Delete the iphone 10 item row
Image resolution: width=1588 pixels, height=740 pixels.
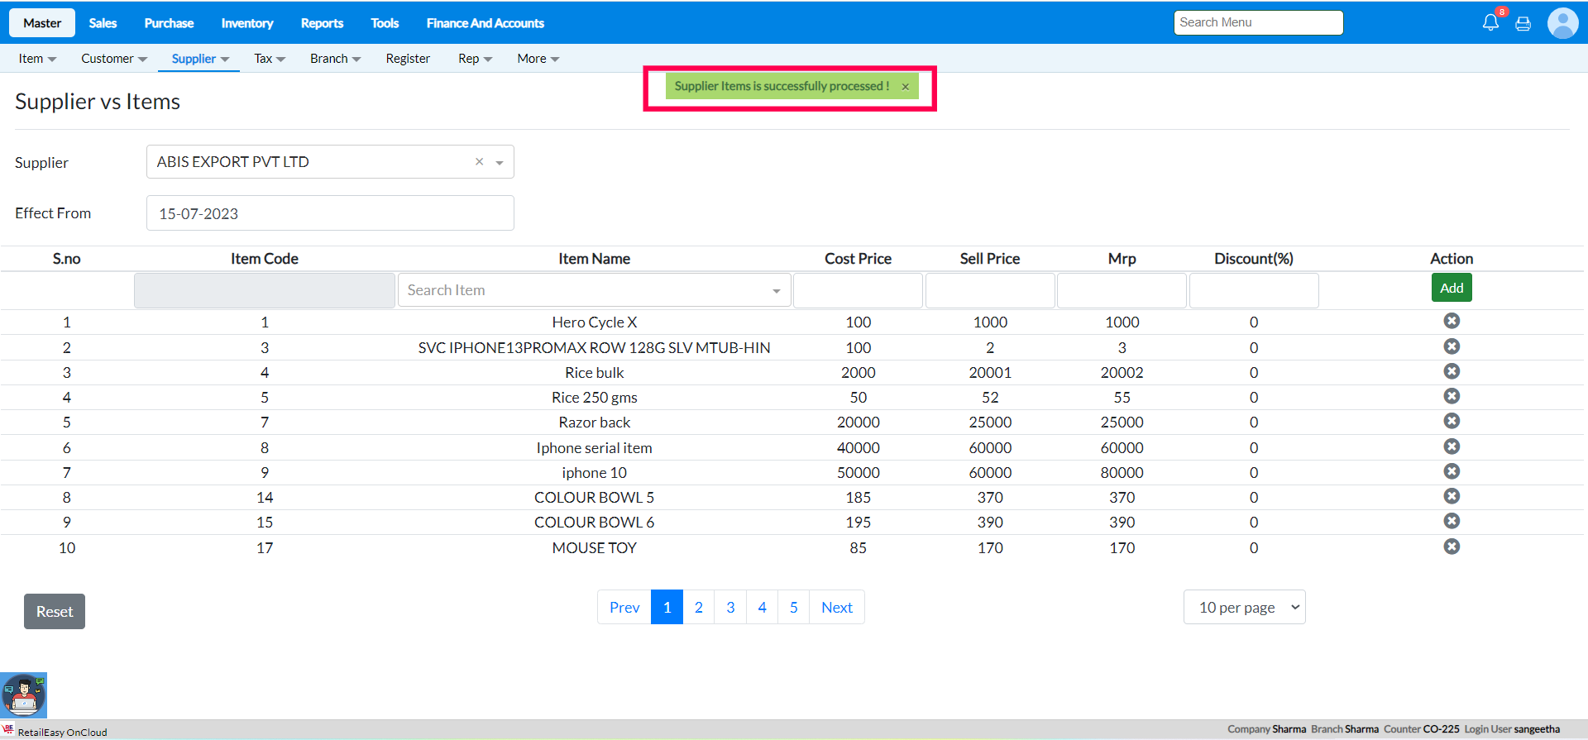pyautogui.click(x=1452, y=471)
